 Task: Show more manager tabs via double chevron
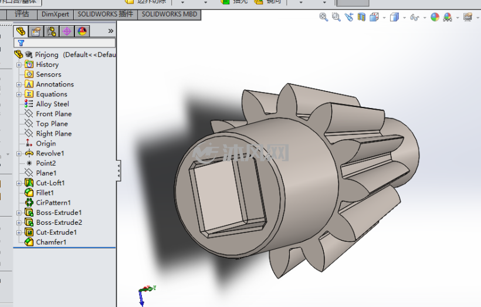(111, 31)
